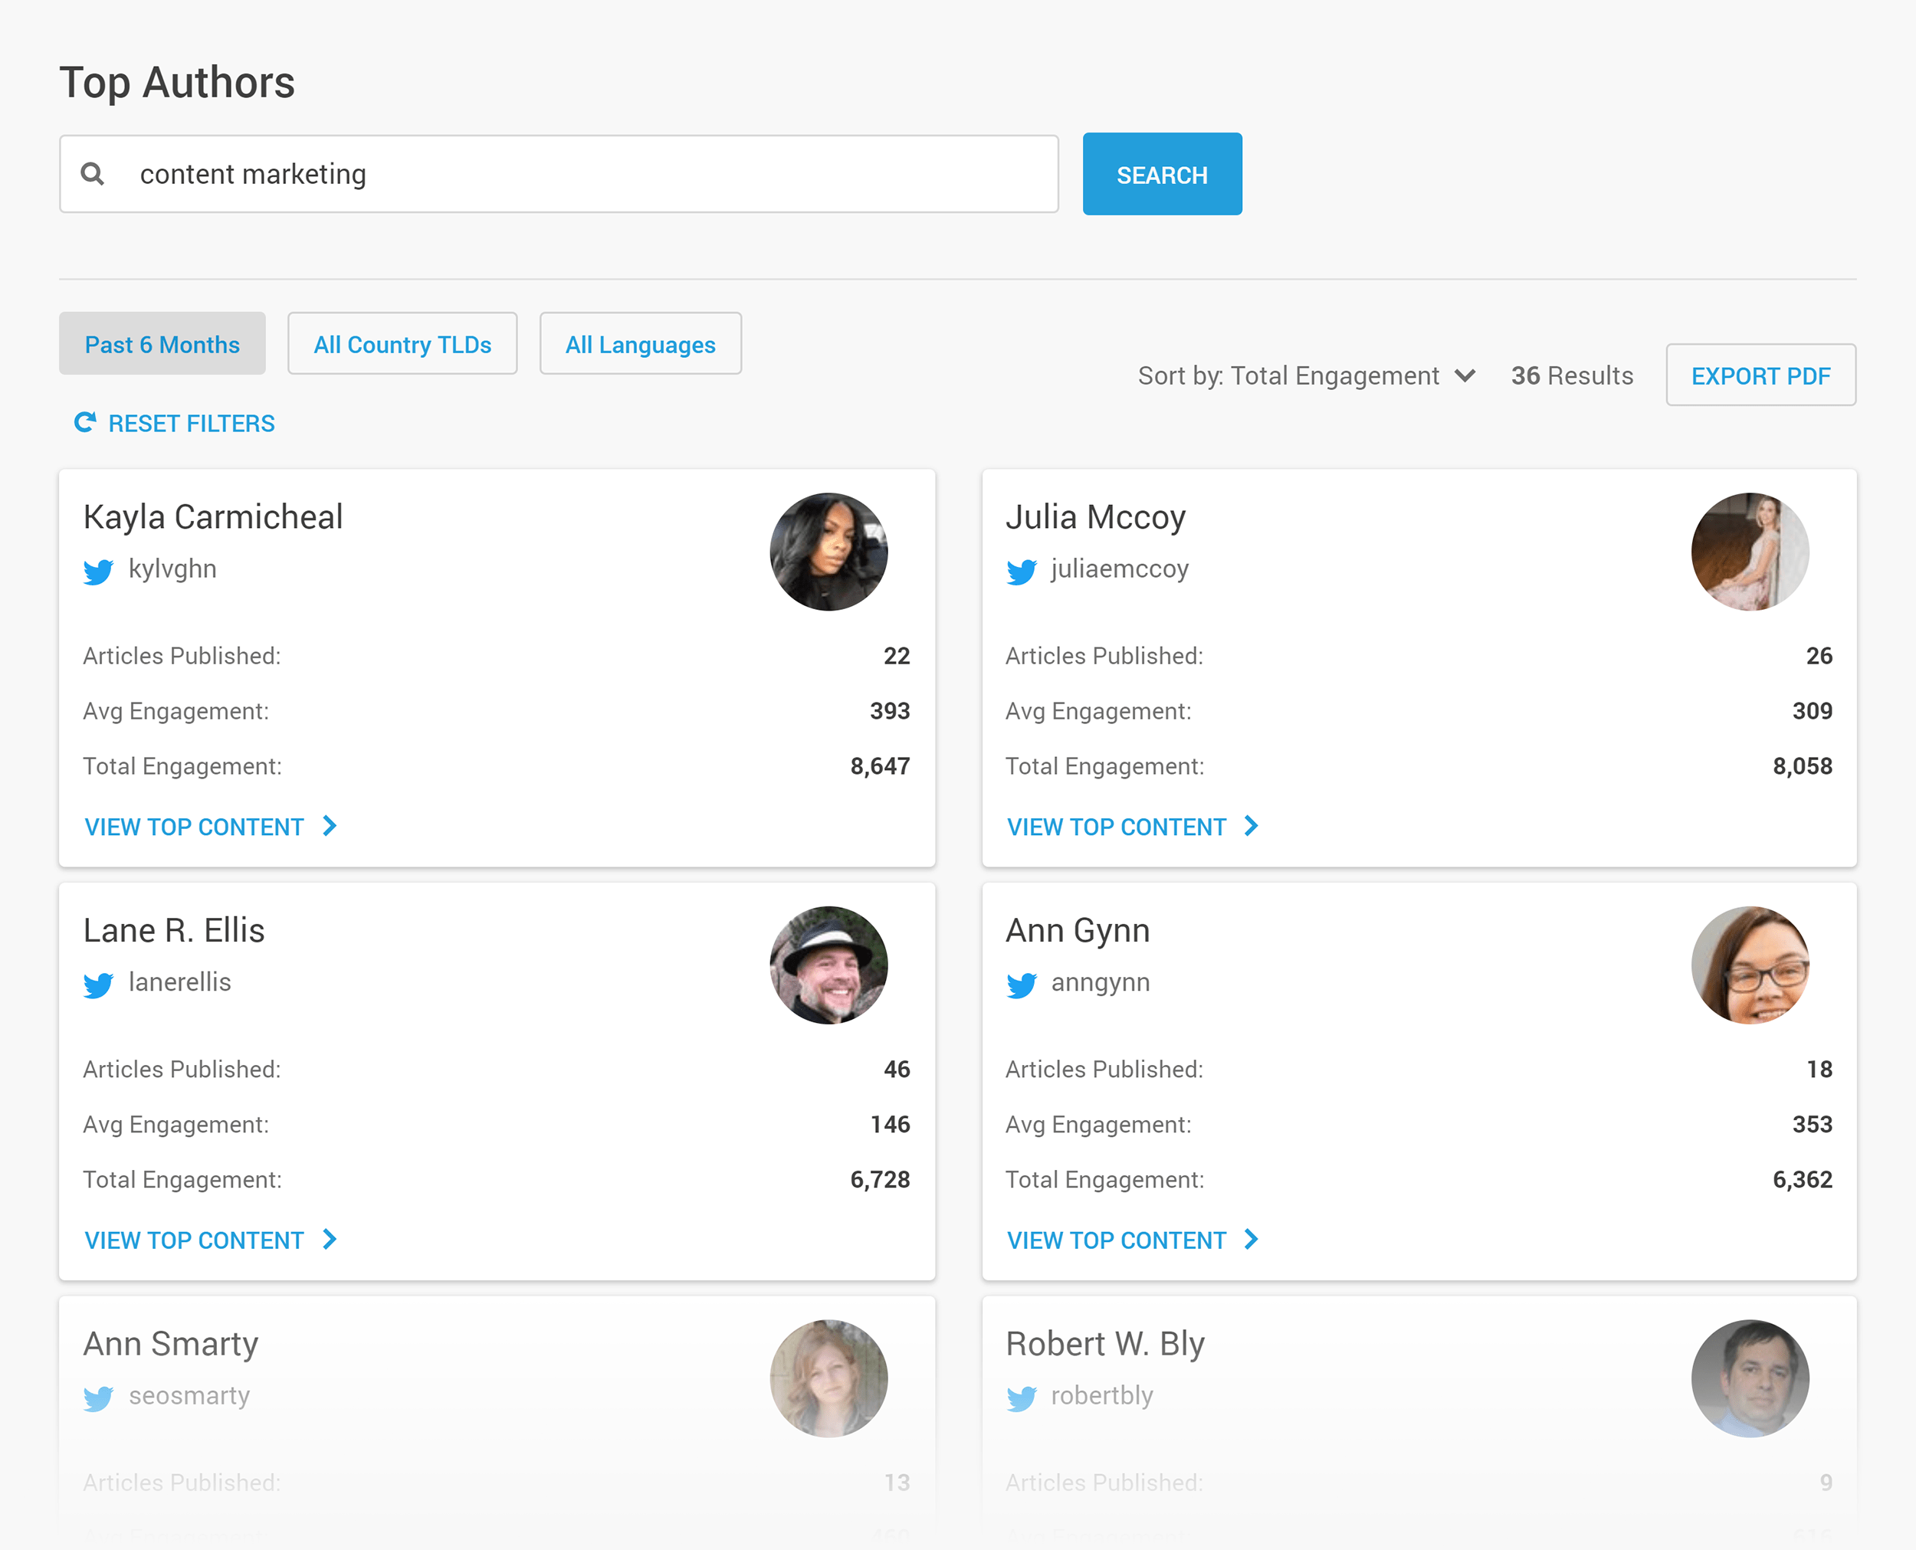Open Ann Smarty's profile photo
The image size is (1916, 1550).
828,1378
